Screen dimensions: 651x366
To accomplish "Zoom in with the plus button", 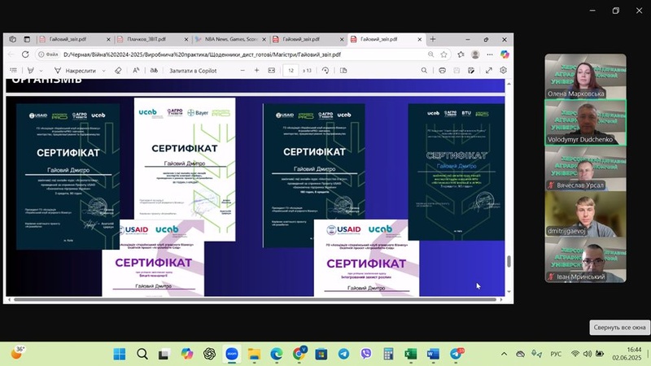I will pyautogui.click(x=256, y=71).
